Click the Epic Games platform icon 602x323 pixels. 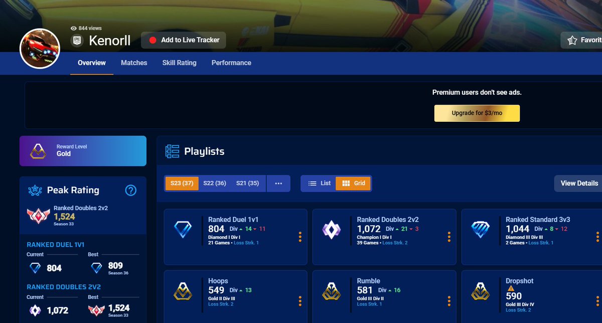[77, 41]
